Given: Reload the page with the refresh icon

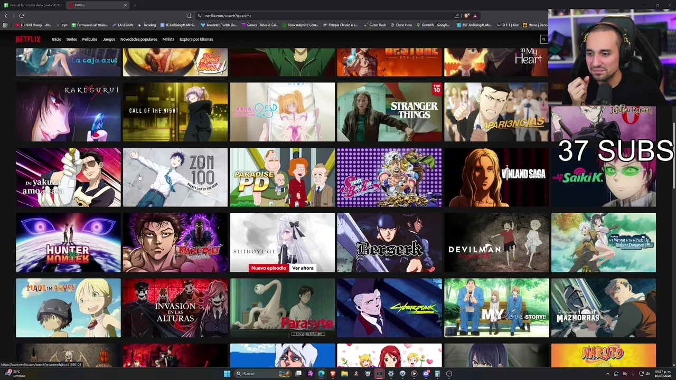Looking at the screenshot, I should (21, 16).
